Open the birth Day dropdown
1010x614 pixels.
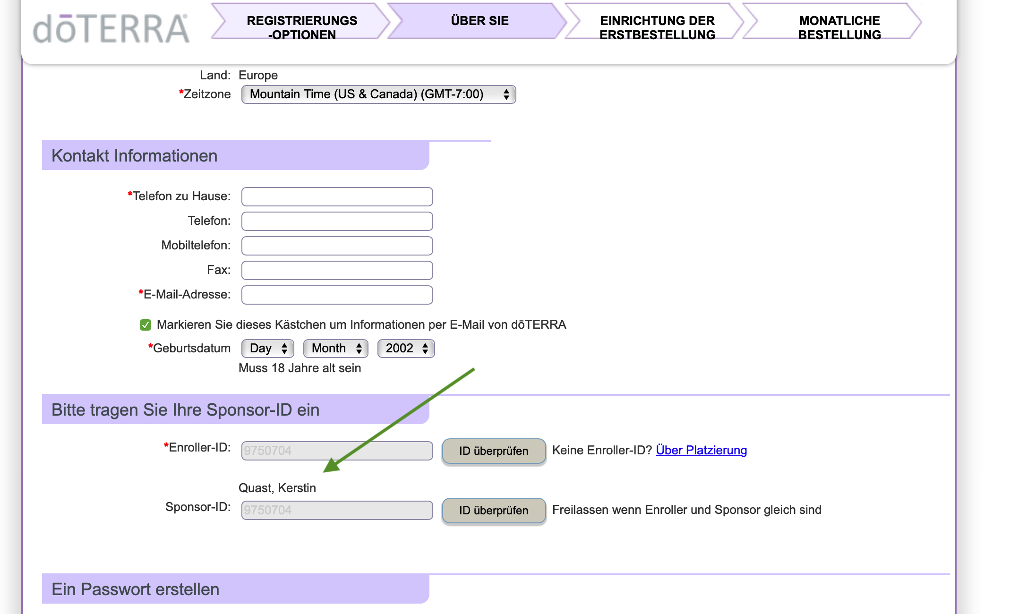point(268,349)
